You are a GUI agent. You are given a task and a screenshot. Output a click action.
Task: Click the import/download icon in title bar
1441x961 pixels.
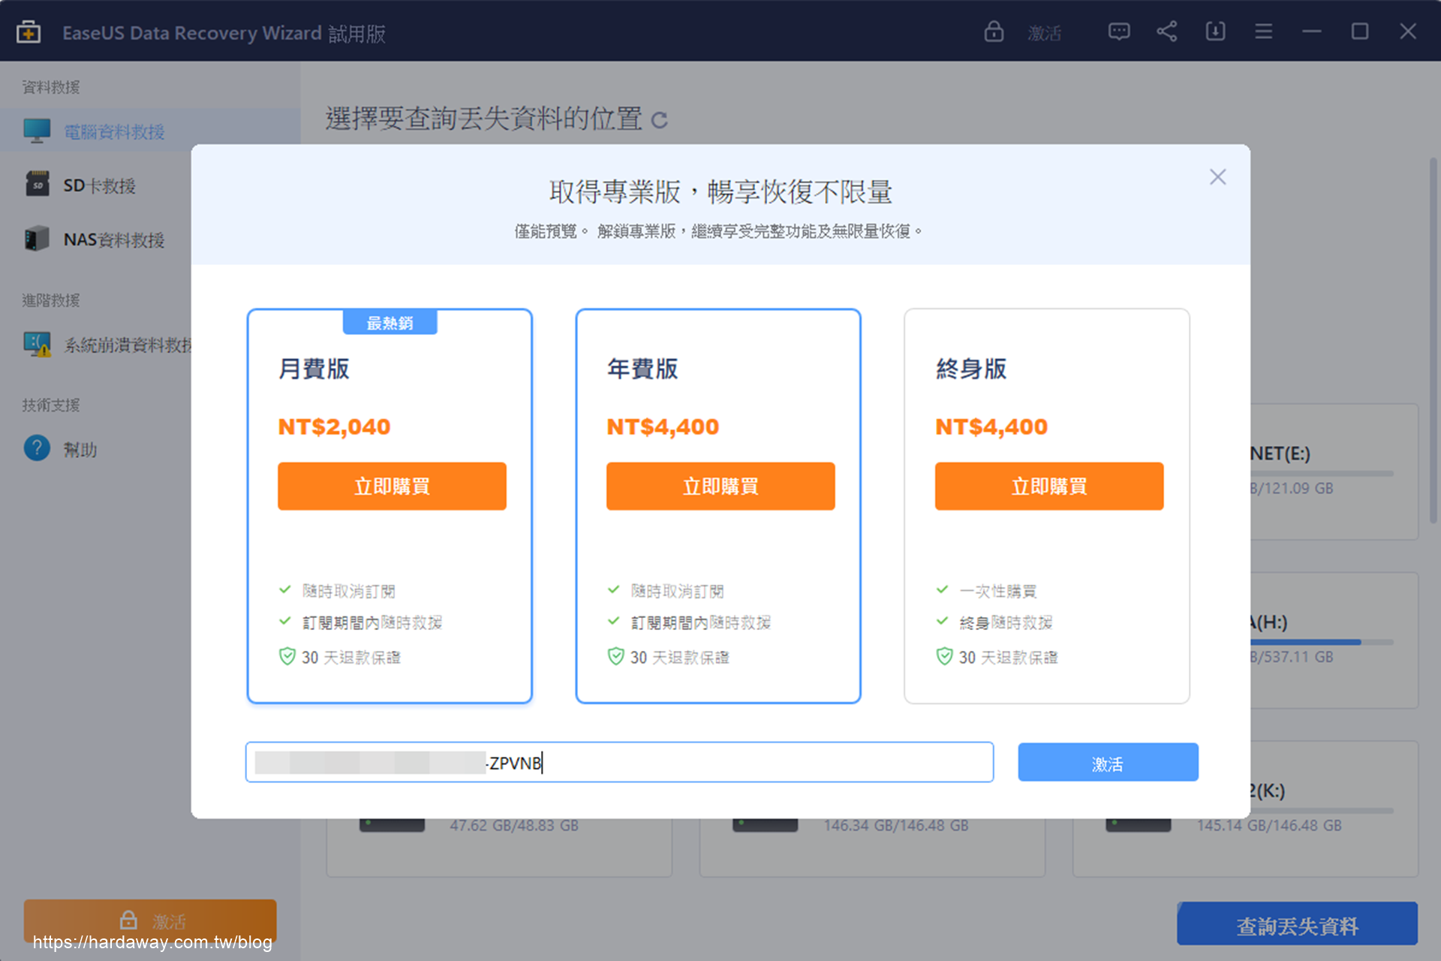1215,32
